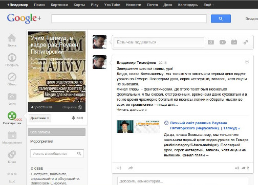Open the Лента home icon in sidebar
258x185 pixels.
(12, 38)
